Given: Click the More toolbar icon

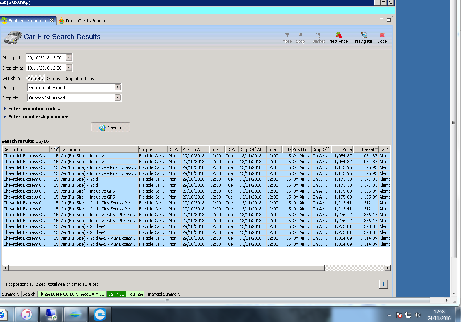Looking at the screenshot, I should coord(287,38).
